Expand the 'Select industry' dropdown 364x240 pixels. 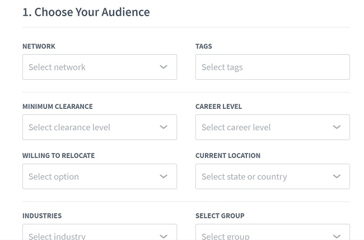click(100, 232)
